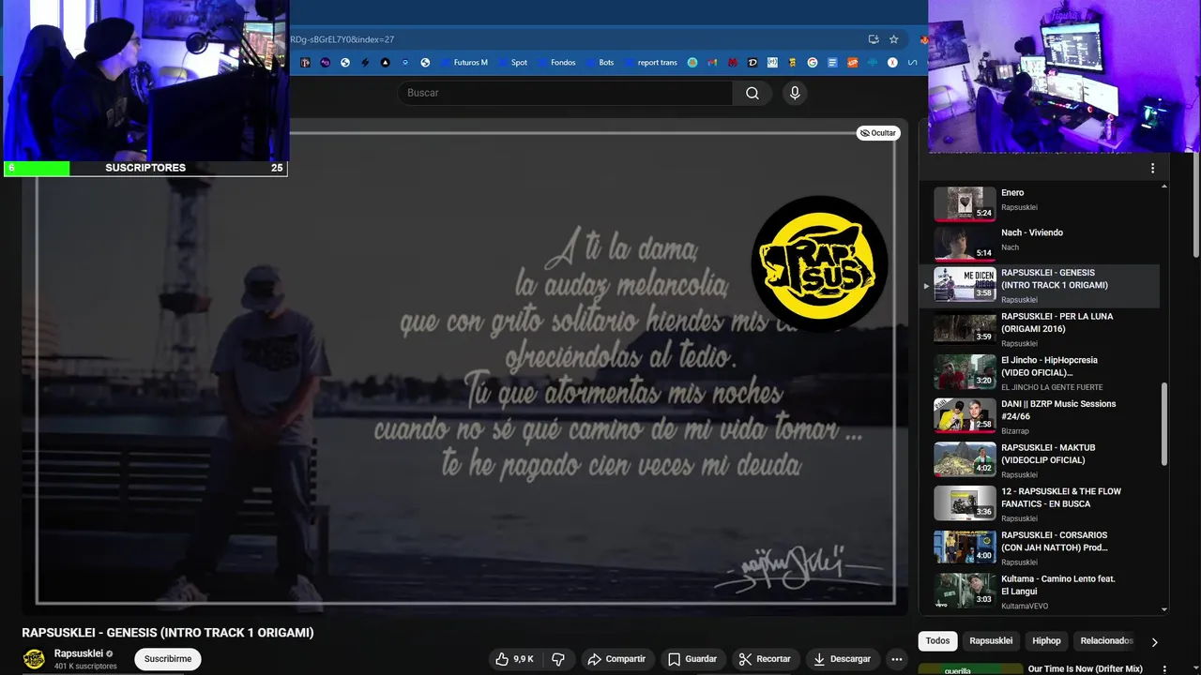This screenshot has height=675, width=1201.
Task: Open Our Time Is Now (Drifter Mix)
Action: coord(1086,668)
